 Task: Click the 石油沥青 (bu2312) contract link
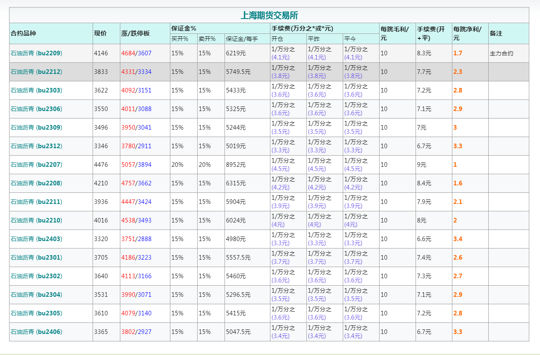(x=36, y=146)
